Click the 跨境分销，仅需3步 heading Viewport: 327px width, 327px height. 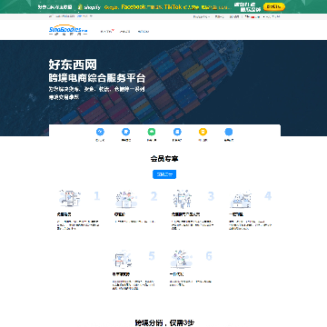(x=164, y=322)
